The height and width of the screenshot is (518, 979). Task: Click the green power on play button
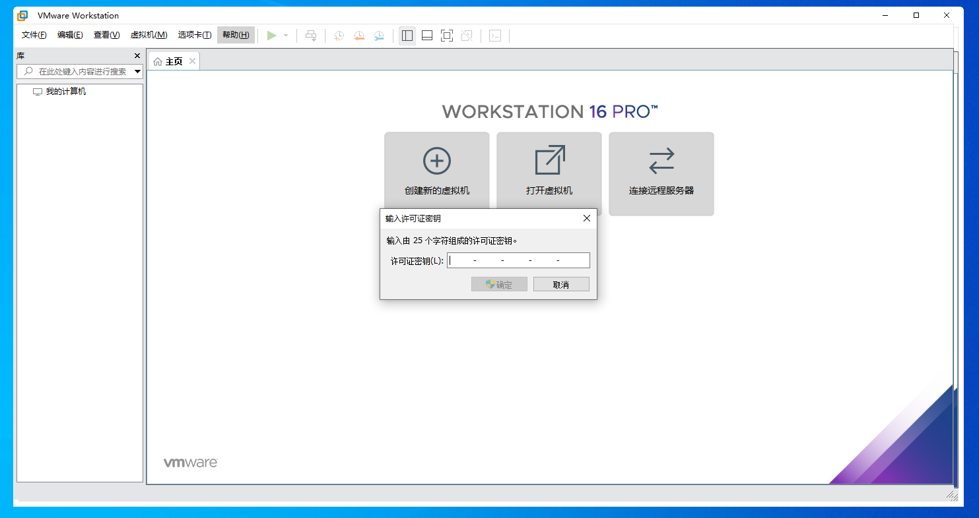[271, 36]
